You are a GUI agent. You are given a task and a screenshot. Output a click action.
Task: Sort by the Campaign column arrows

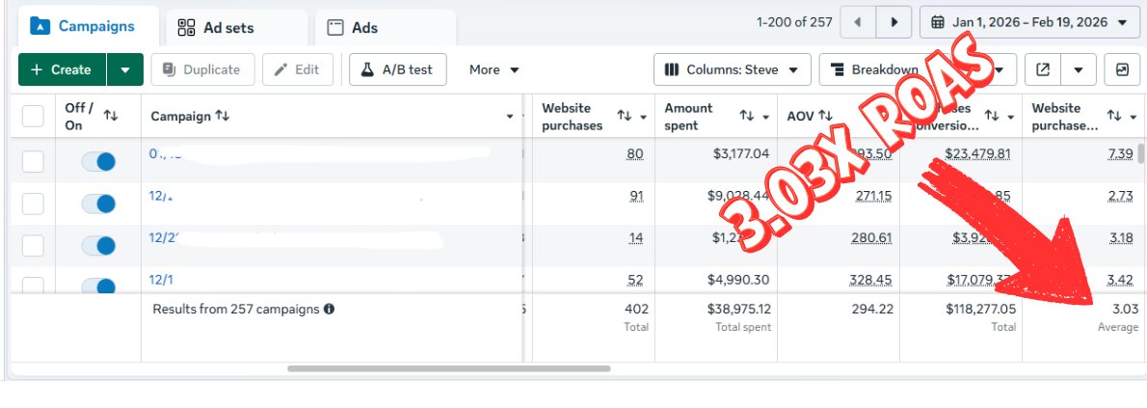223,117
